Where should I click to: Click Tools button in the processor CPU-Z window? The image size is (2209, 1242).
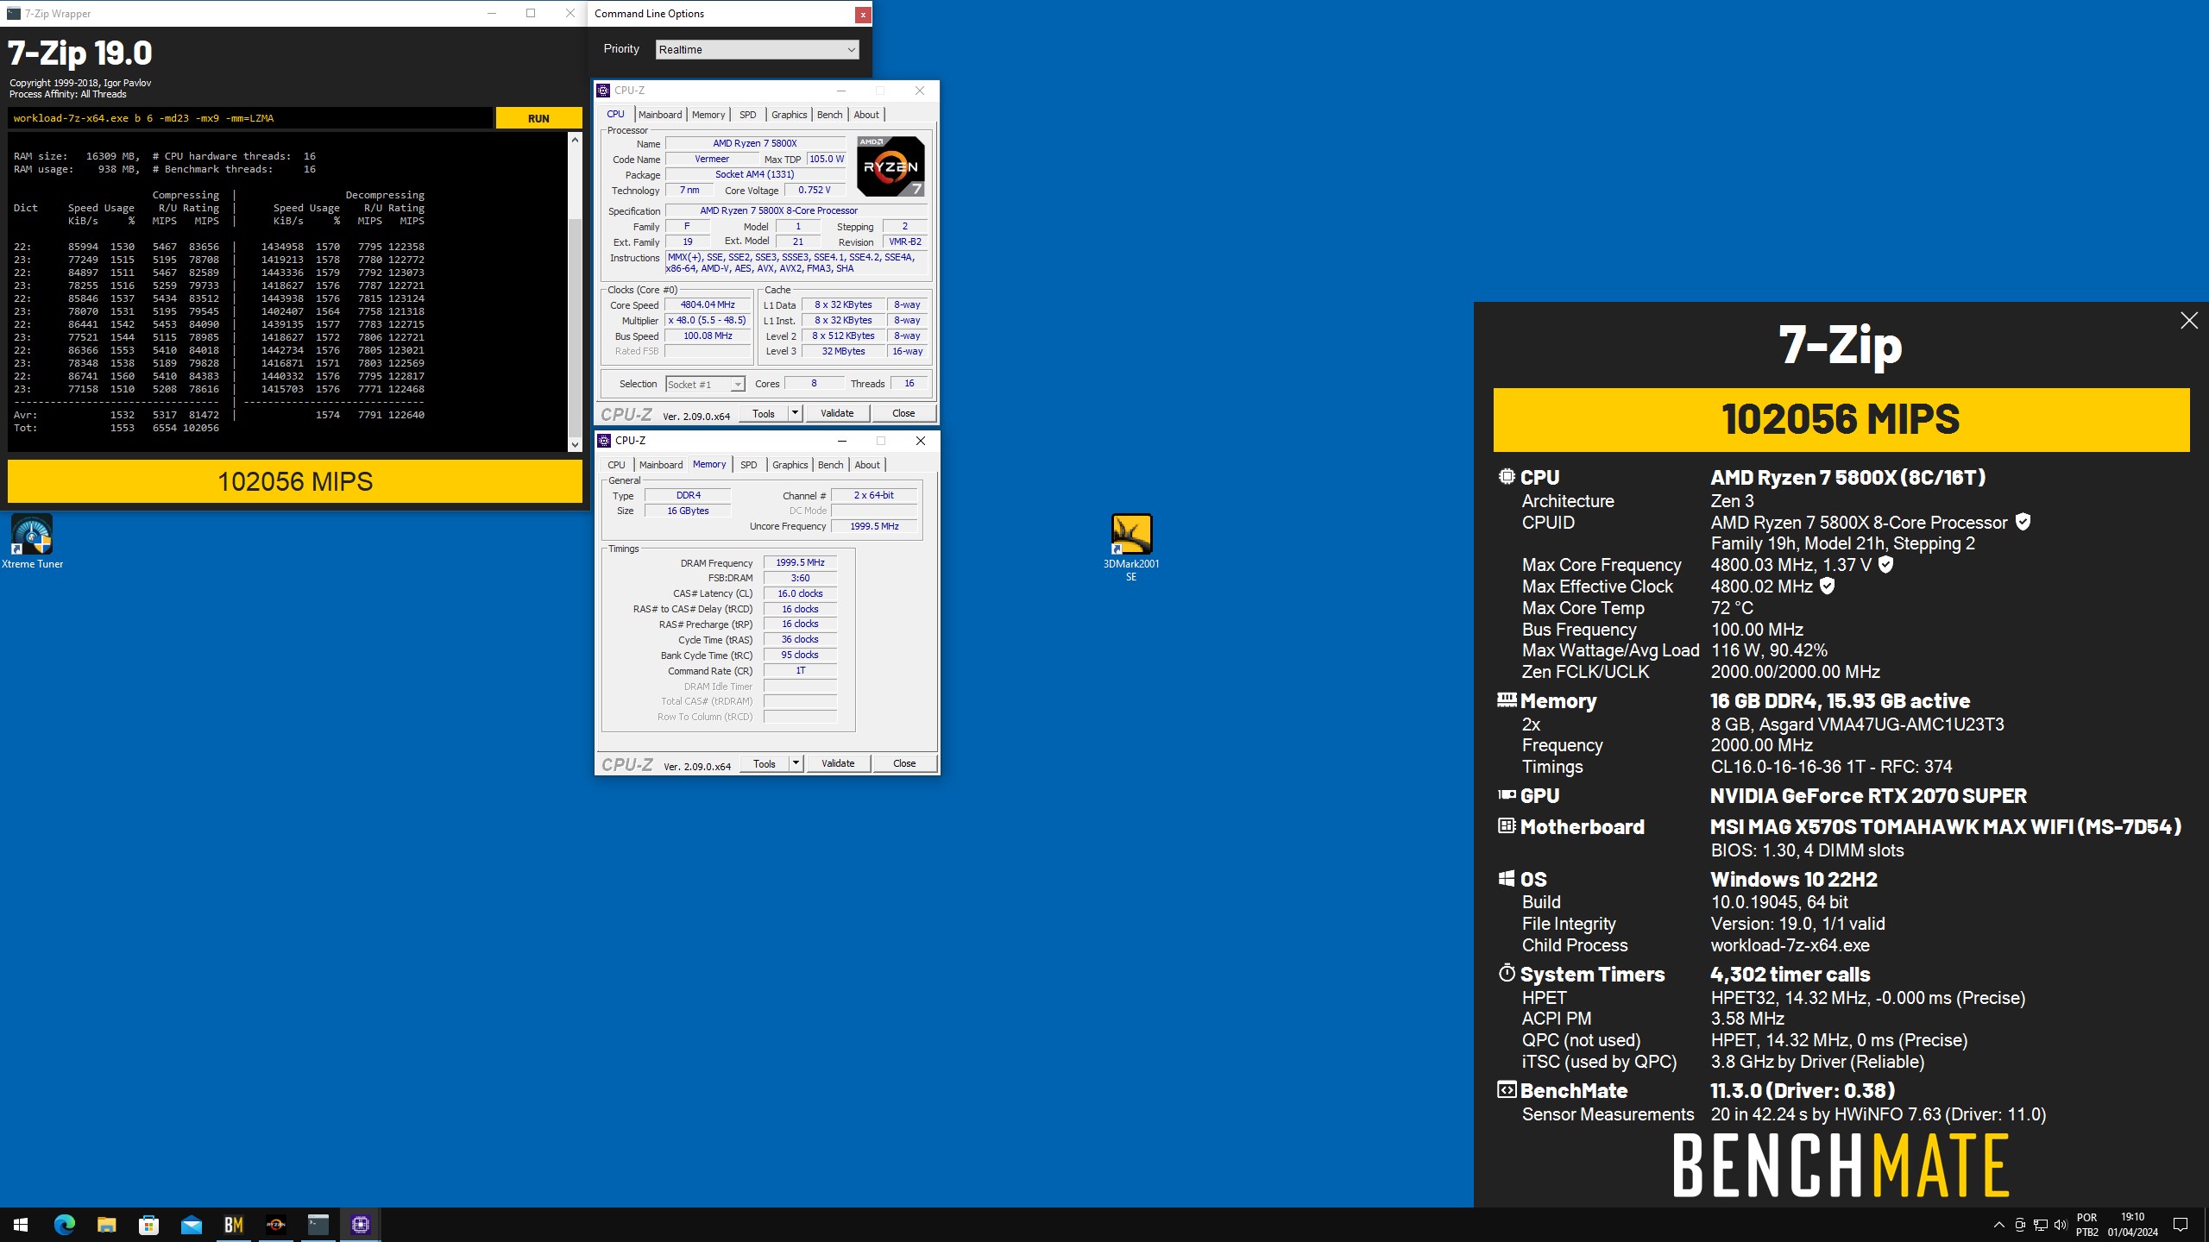pos(764,413)
